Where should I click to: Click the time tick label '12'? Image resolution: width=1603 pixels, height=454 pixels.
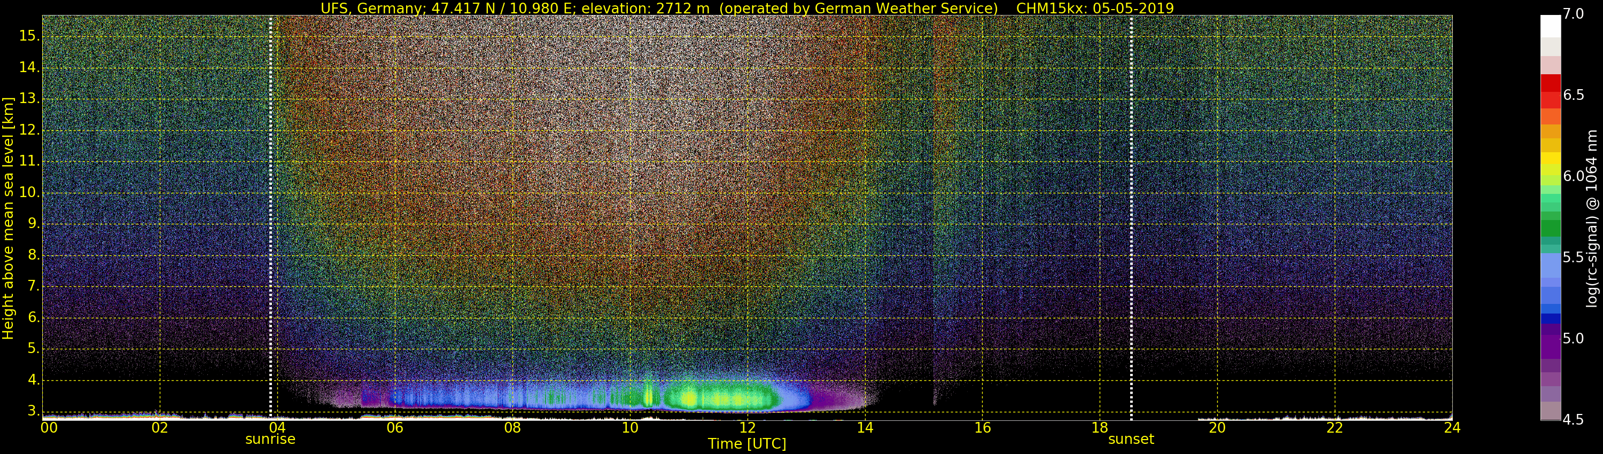coord(748,428)
